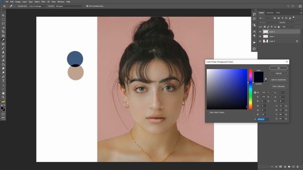
Task: Select the Rectangular Marquee tool
Action: (x=3, y=19)
